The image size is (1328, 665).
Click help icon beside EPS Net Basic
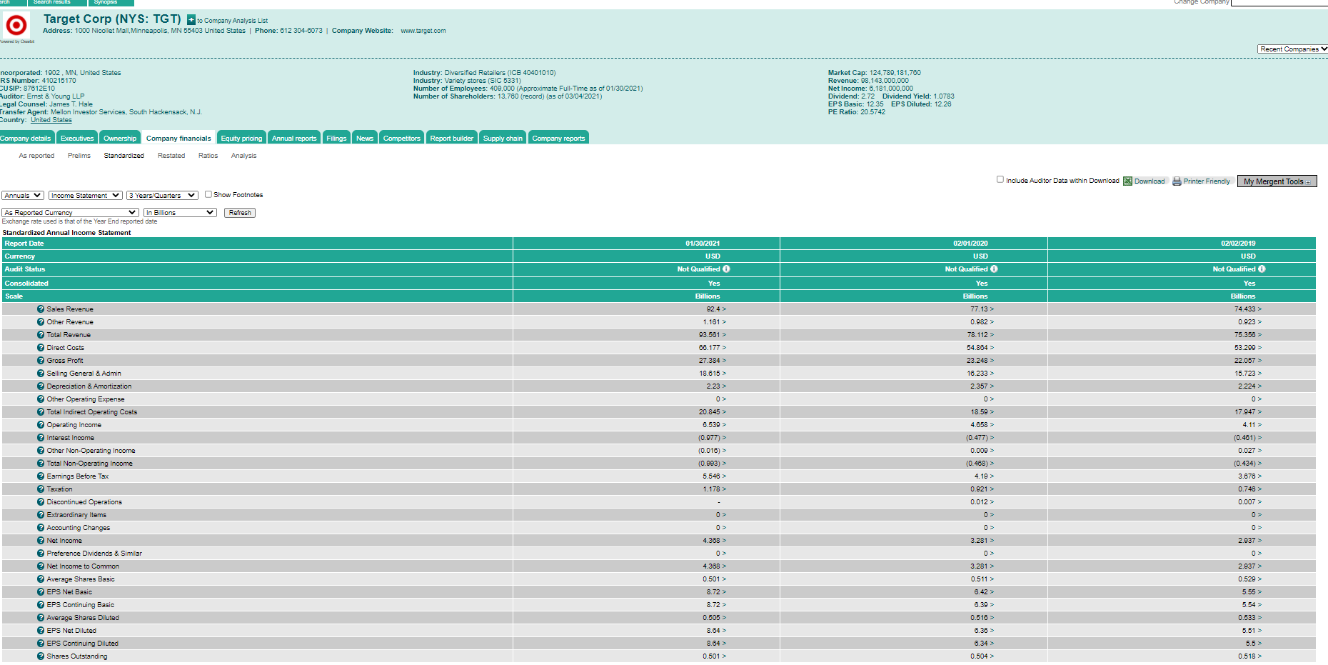[41, 592]
